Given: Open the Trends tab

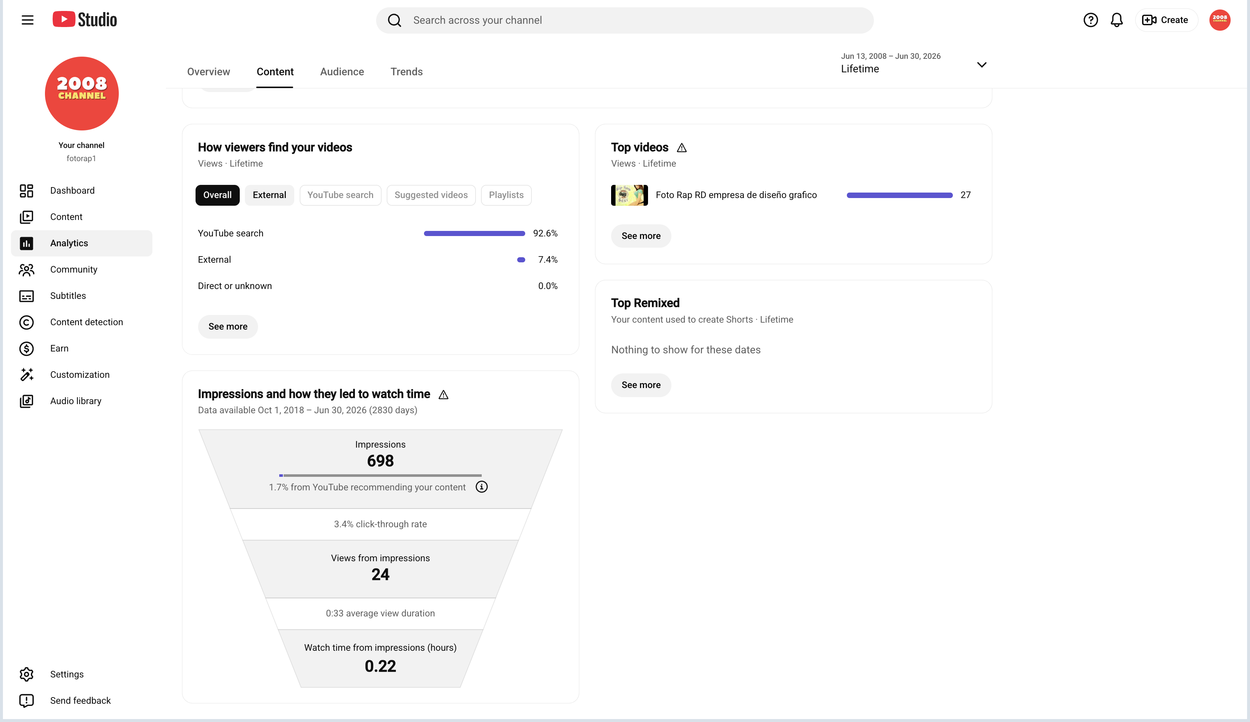Looking at the screenshot, I should point(406,71).
